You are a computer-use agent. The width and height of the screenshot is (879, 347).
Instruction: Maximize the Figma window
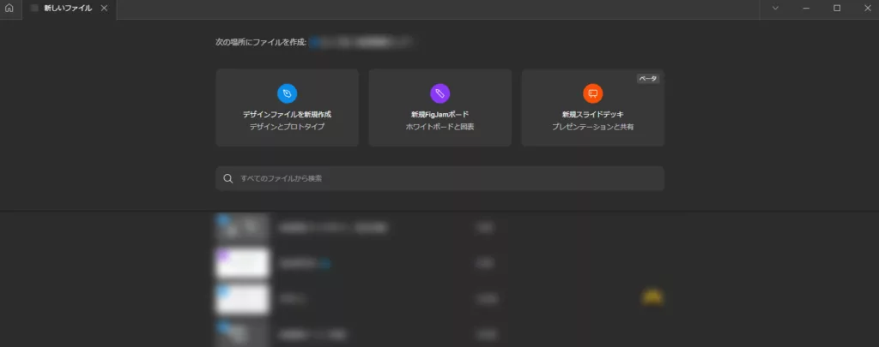click(837, 9)
